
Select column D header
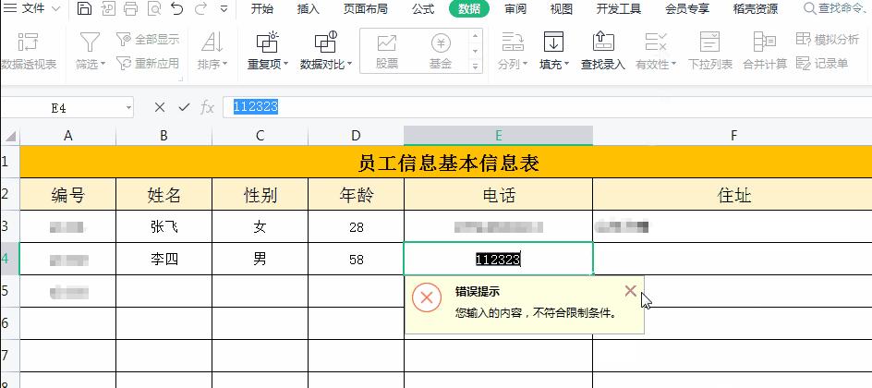356,136
